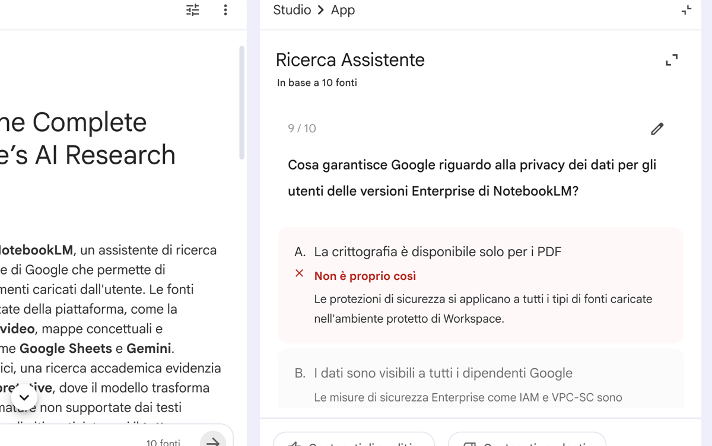This screenshot has width=712, height=446.
Task: Click the thumbs-up good content button
Action: 354,440
